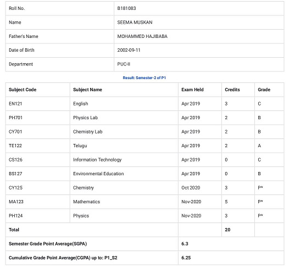Click the CGPA value 6.25
Viewport: 289px width, 267px height.
tap(186, 258)
